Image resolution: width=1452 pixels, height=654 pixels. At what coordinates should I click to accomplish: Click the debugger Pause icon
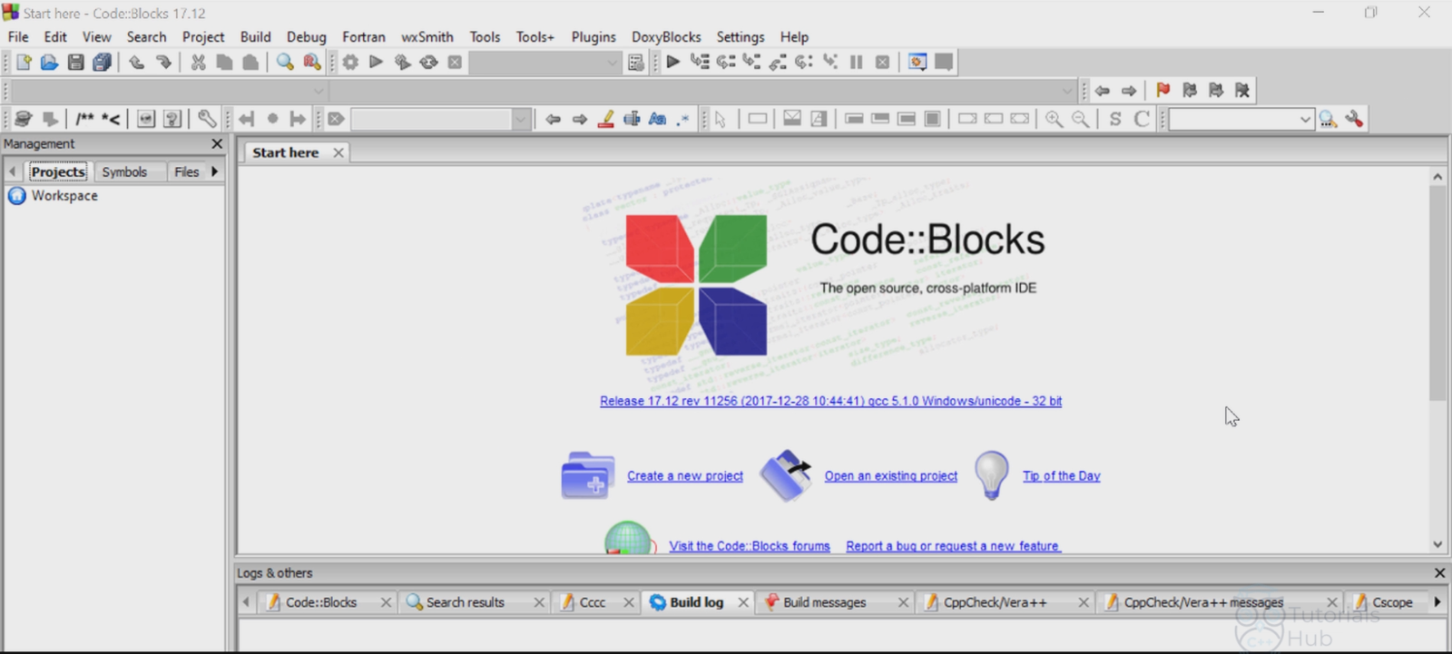point(856,62)
